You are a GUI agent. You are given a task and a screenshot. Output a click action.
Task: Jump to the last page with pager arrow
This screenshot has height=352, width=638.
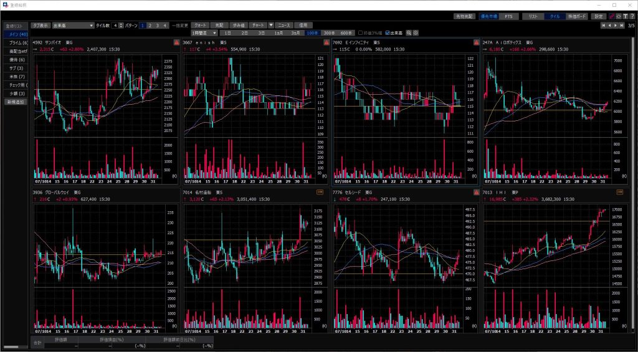point(621,26)
